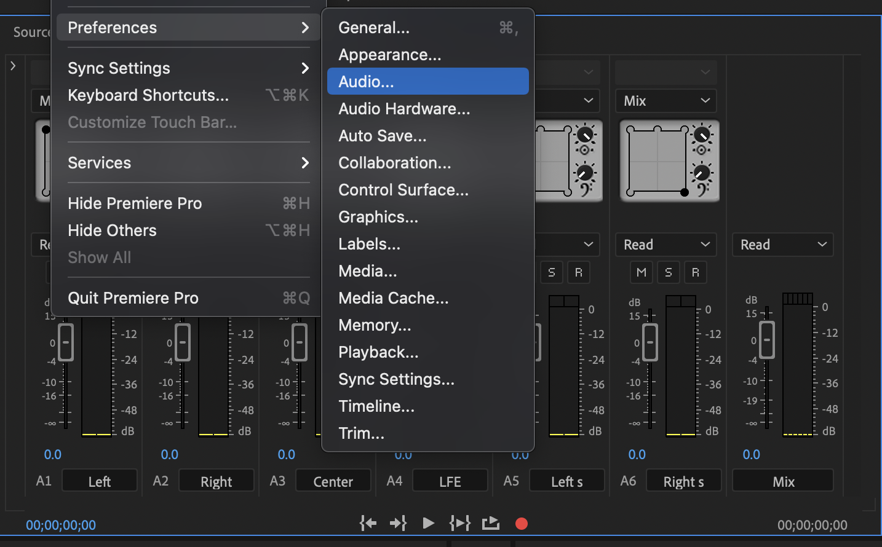Open Media preferences item
Screen dimensions: 882x547
(428, 271)
